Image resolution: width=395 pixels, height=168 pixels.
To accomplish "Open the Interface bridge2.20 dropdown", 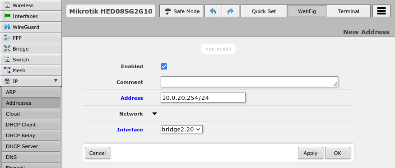I will point(181,130).
